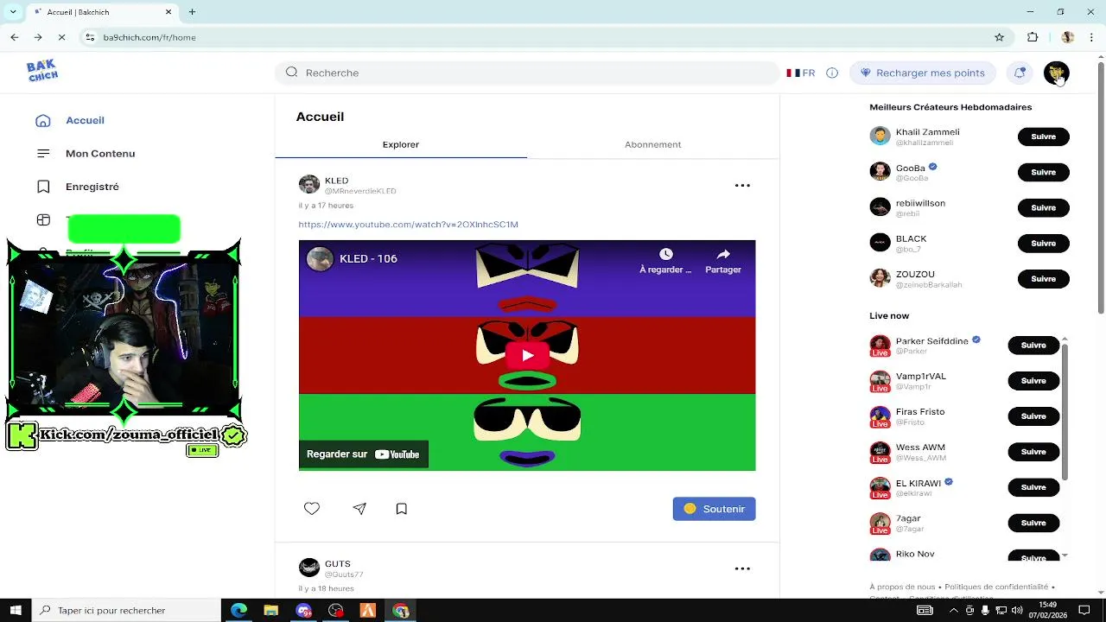This screenshot has width=1106, height=622.
Task: Click browser Back arrow
Action: (x=15, y=37)
